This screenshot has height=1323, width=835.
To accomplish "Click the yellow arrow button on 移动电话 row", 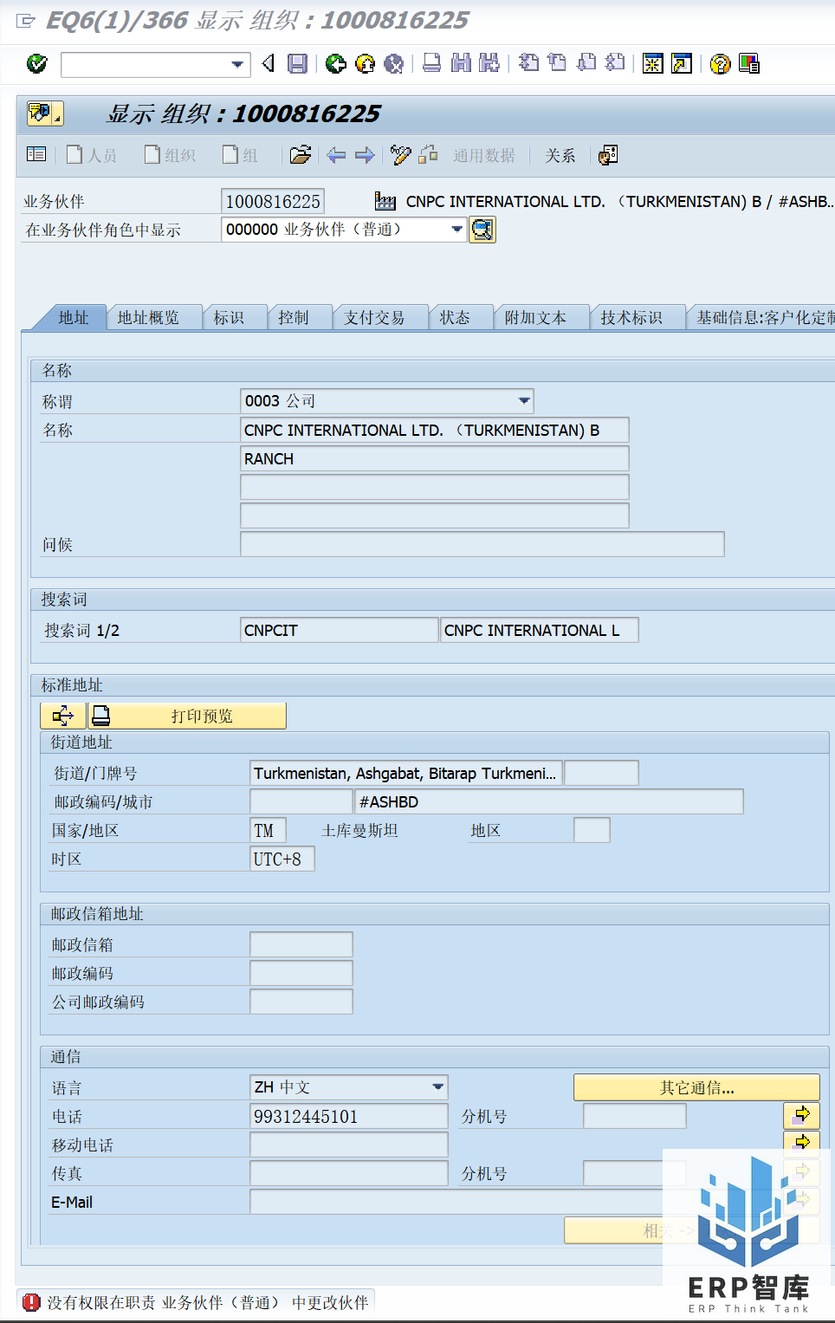I will tap(801, 1143).
